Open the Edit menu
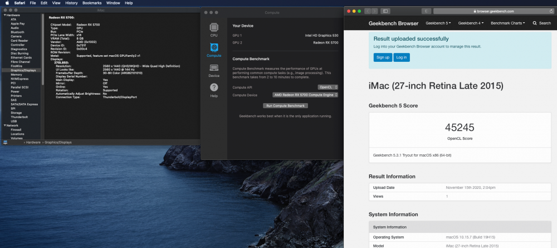The width and height of the screenshot is (557, 248). (43, 3)
